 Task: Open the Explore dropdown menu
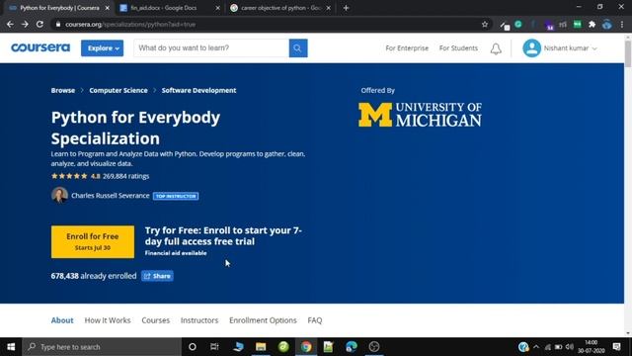click(x=102, y=48)
